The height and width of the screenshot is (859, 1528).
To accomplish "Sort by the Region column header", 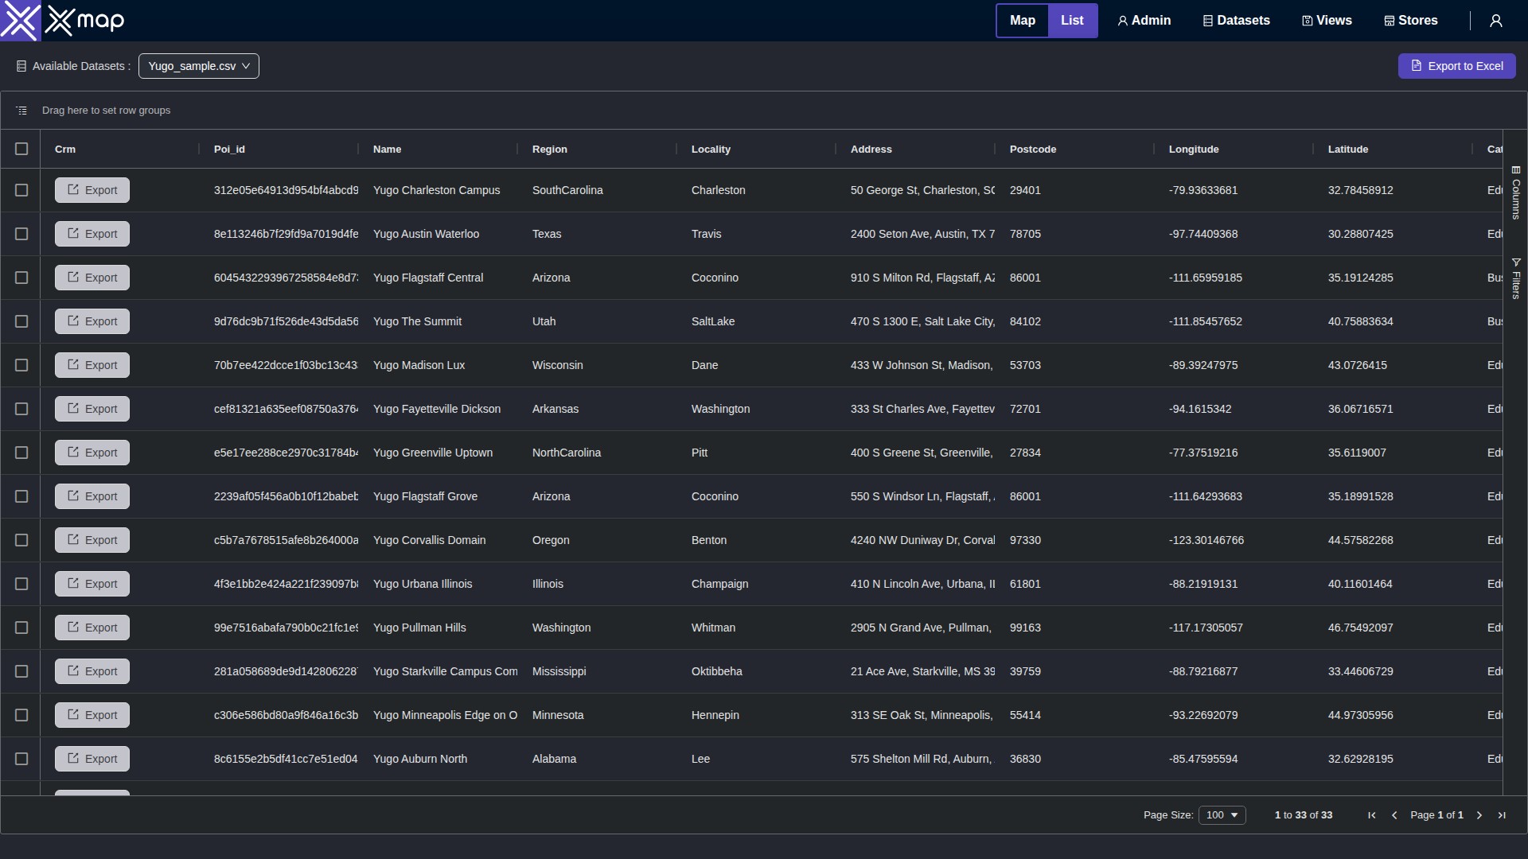I will pyautogui.click(x=550, y=150).
